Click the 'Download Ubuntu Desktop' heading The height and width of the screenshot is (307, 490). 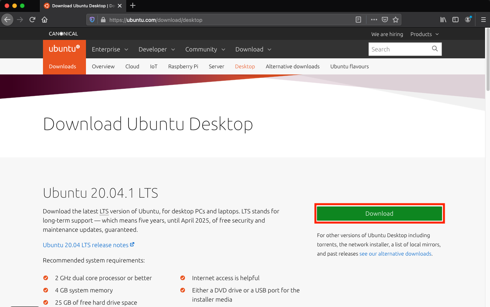pyautogui.click(x=148, y=124)
